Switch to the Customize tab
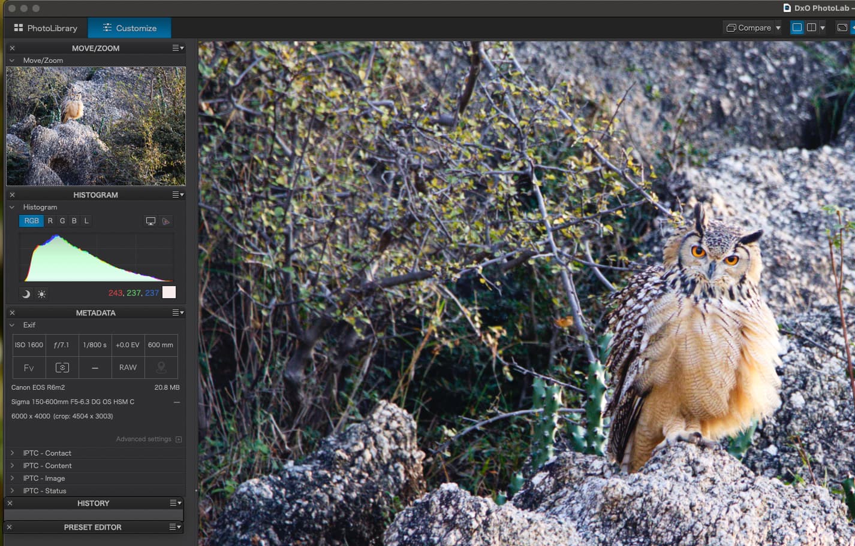The height and width of the screenshot is (546, 855). click(x=130, y=28)
